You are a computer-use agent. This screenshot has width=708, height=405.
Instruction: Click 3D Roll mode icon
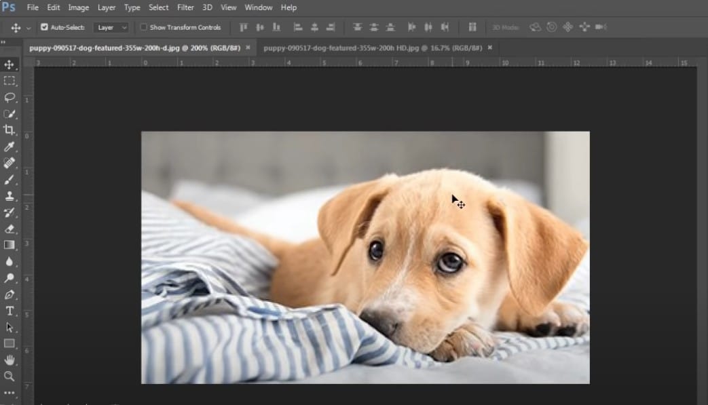[551, 28]
